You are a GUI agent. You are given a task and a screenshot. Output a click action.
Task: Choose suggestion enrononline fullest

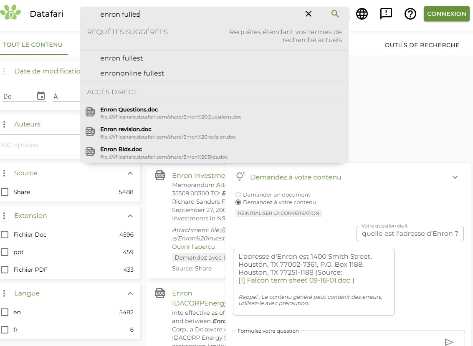(214, 73)
